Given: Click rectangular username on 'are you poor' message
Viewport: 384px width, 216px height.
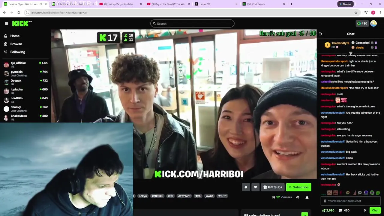Looking at the screenshot, I should click(x=328, y=123).
